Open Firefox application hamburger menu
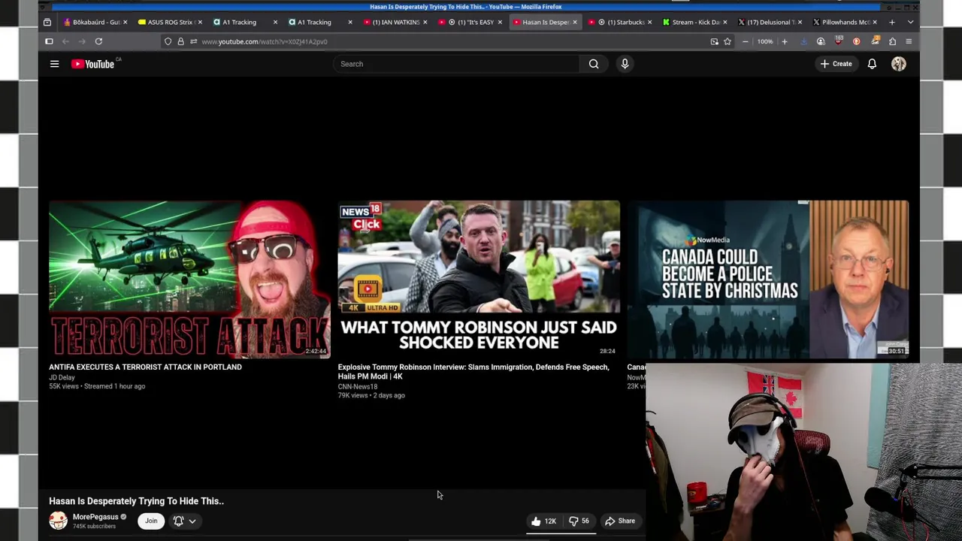 [909, 41]
